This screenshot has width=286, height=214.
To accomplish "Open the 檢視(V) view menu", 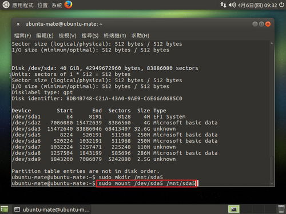I will coord(67,35).
